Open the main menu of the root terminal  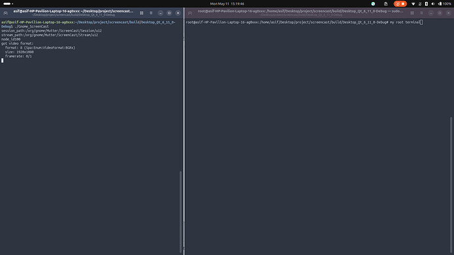(422, 13)
